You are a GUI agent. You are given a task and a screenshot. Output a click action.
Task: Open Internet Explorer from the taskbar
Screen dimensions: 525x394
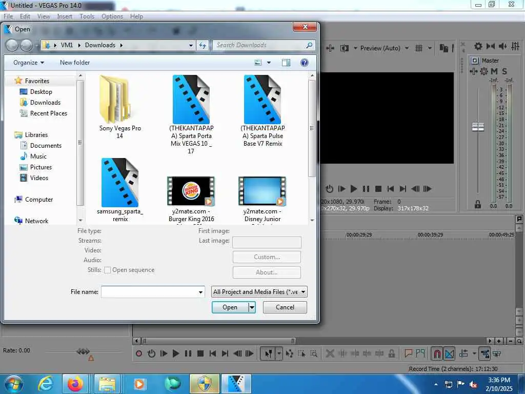[46, 384]
